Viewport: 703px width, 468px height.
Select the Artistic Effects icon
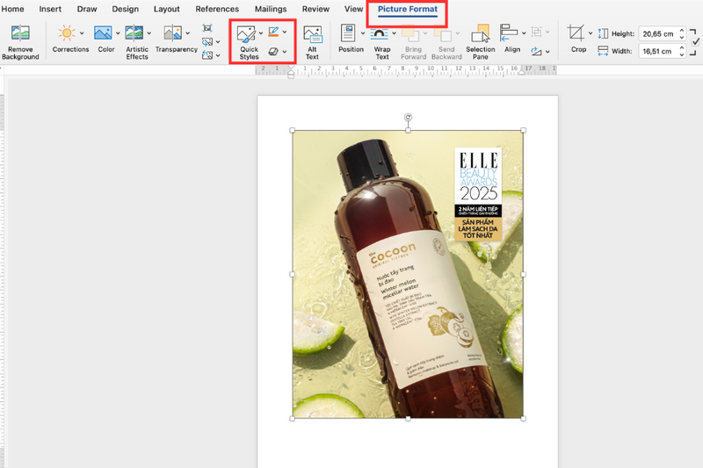pyautogui.click(x=134, y=33)
